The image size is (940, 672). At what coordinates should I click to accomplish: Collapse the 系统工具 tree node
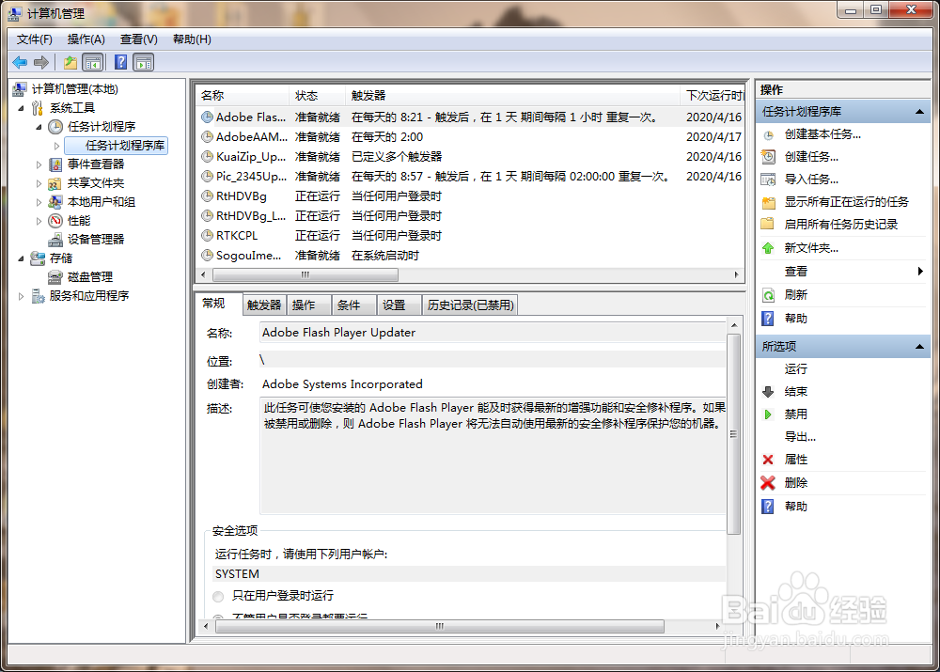[21, 108]
